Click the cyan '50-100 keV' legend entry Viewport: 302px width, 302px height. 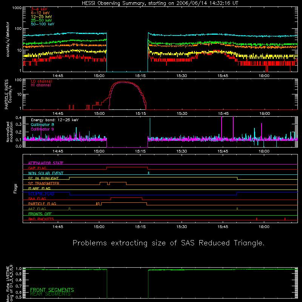coord(43,24)
